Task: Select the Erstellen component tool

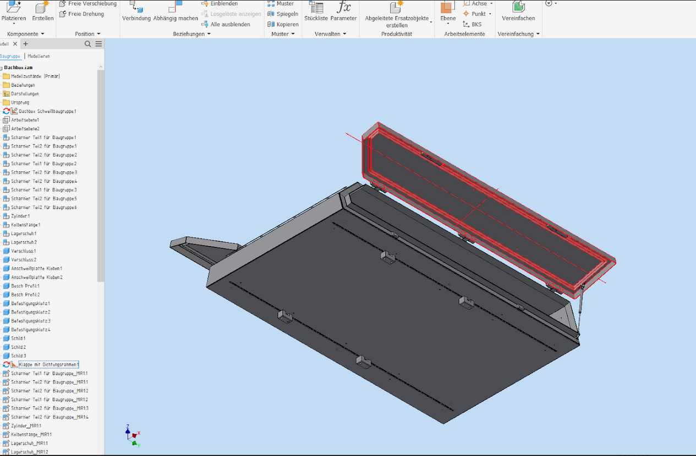Action: 42,12
